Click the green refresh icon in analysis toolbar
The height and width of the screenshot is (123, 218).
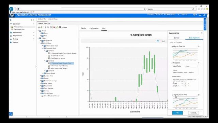tap(57, 27)
